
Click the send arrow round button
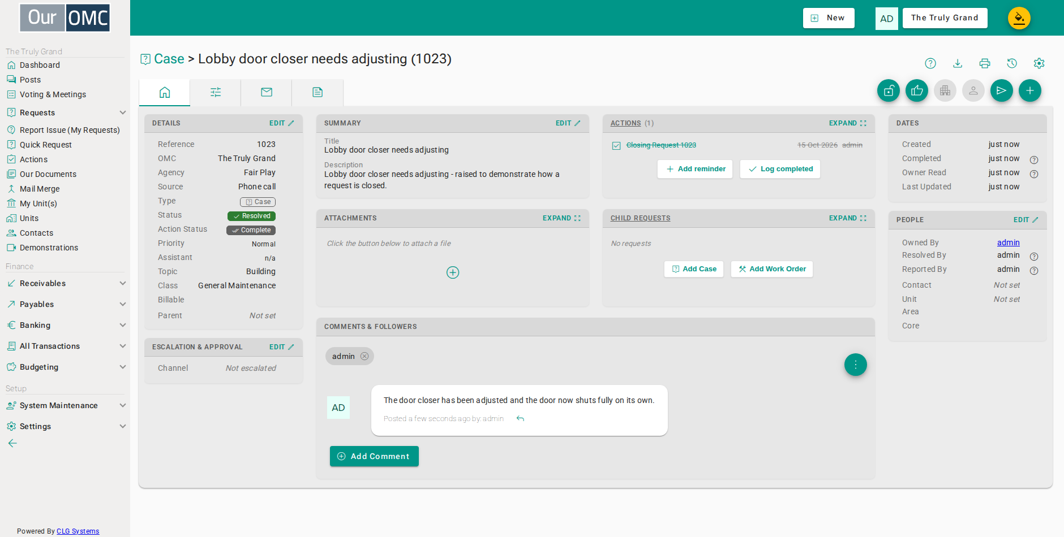pos(1002,90)
